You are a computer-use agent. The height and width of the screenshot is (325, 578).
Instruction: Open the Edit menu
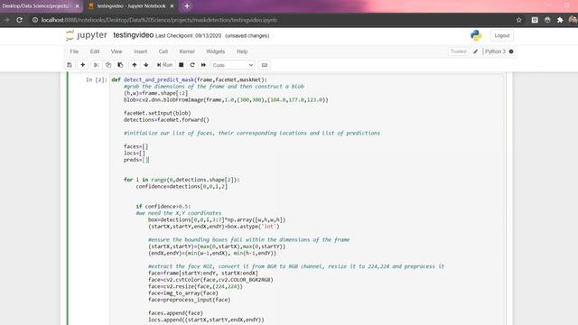95,51
